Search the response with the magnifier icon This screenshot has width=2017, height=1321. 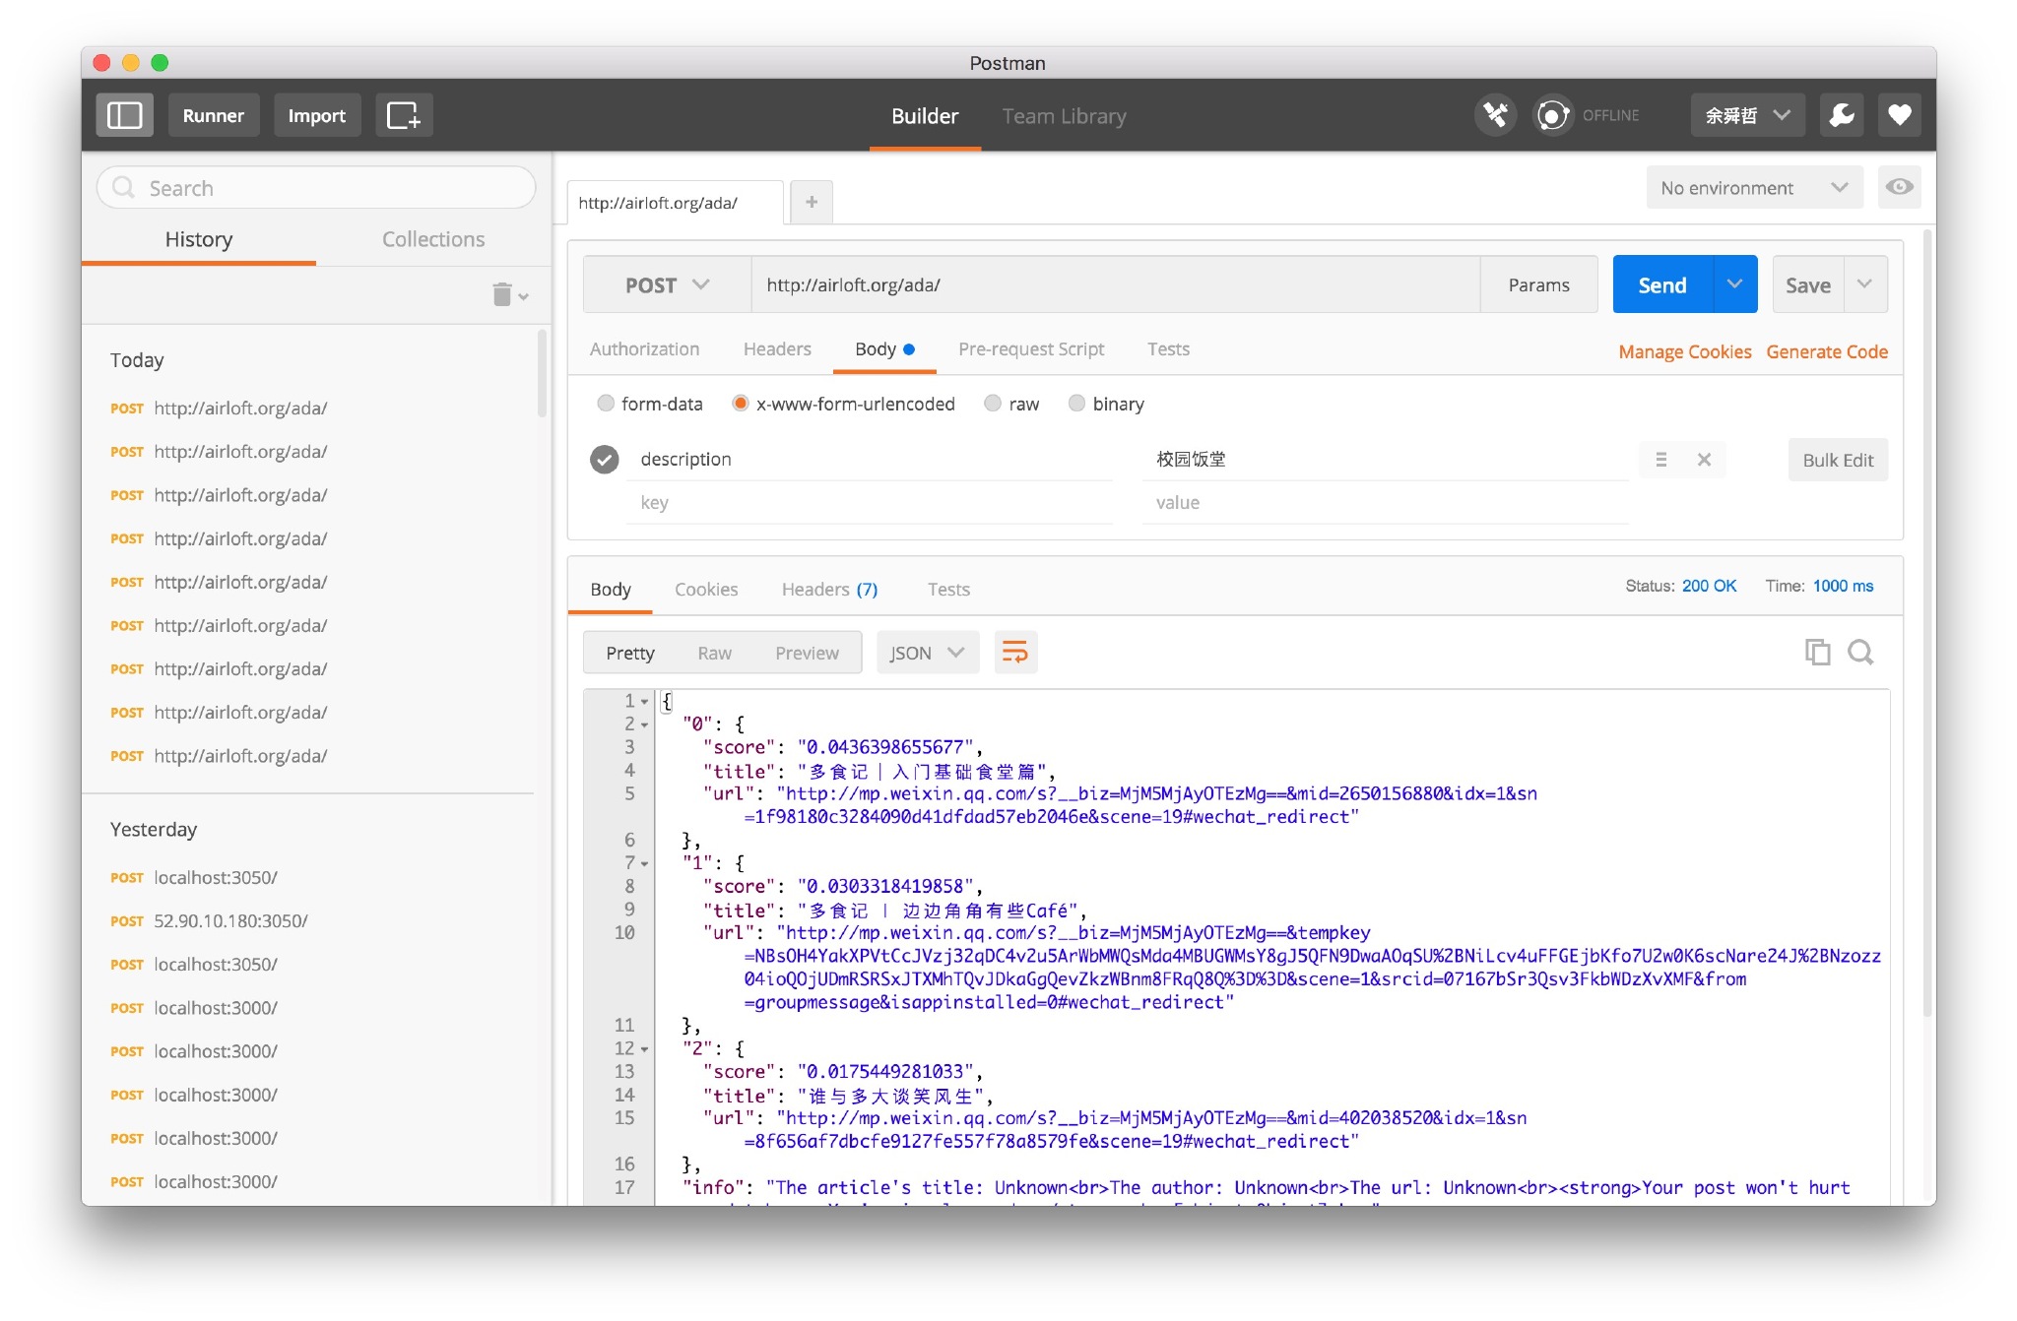pos(1860,652)
